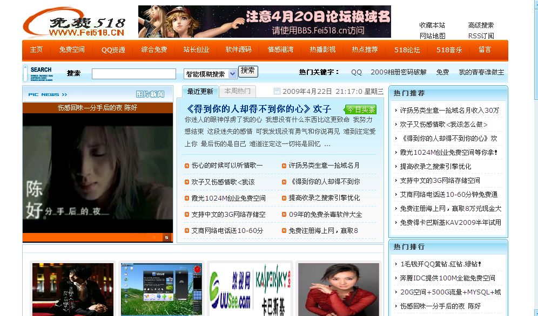The image size is (538, 316).
Task: Click the calendar icon beside the date
Action: point(277,91)
